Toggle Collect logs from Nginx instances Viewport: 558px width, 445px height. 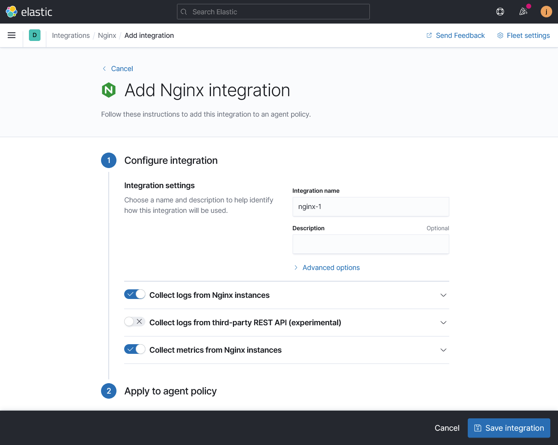point(135,294)
